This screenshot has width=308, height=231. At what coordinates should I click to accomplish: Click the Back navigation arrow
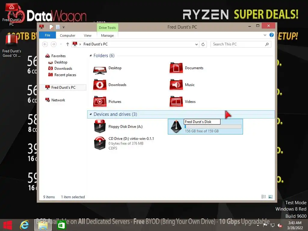[x=45, y=44]
